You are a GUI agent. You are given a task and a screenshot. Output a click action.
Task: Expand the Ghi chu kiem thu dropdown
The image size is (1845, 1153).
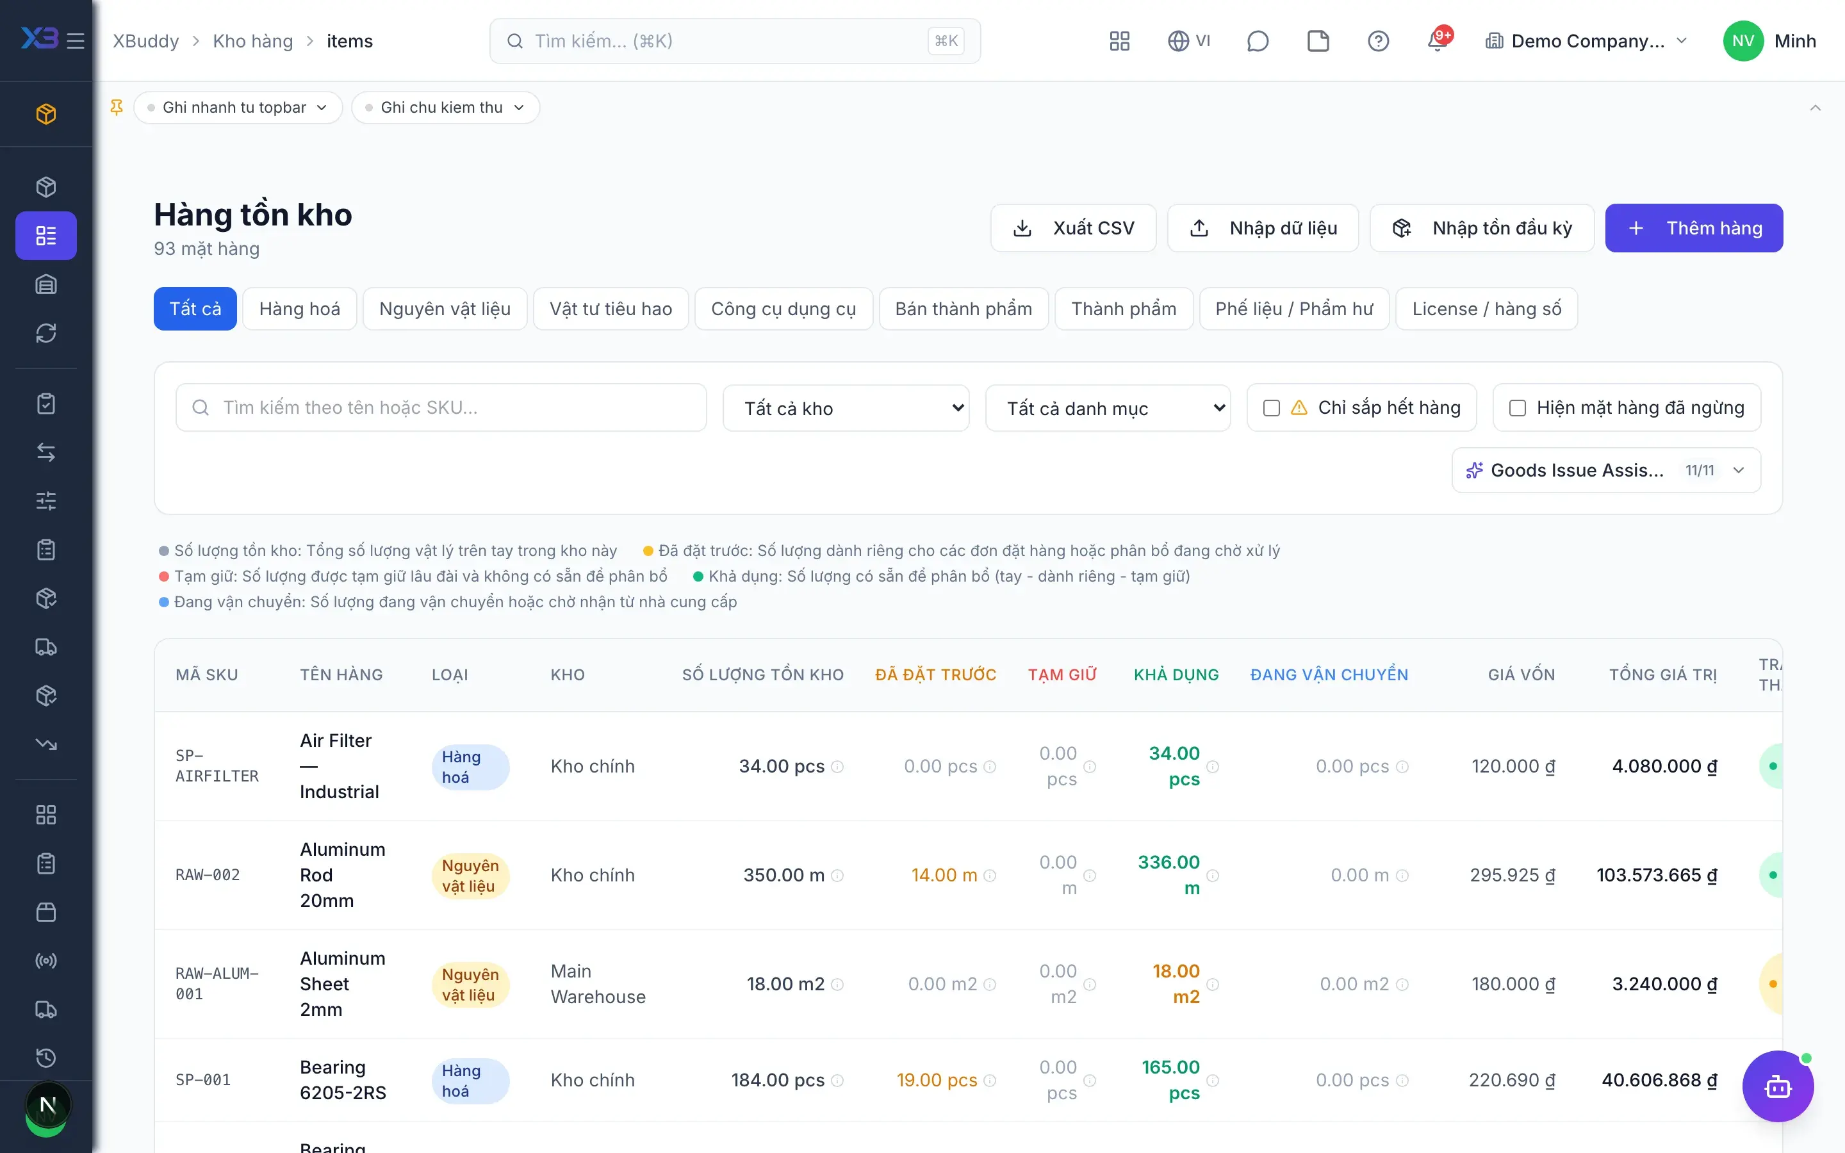445,108
